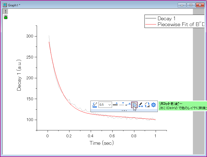Click the Decay 1 (a.u.) axis title
The height and width of the screenshot is (157, 207).
click(19, 75)
